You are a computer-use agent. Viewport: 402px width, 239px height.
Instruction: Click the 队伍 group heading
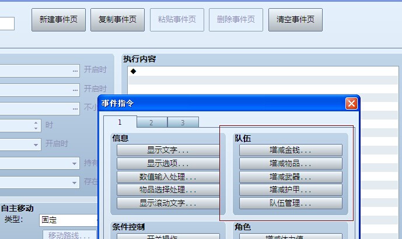[243, 138]
